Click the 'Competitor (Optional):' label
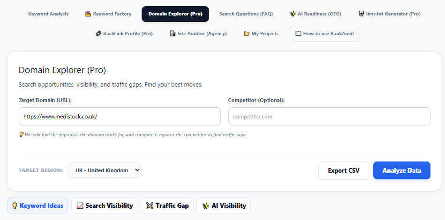 [x=256, y=100]
